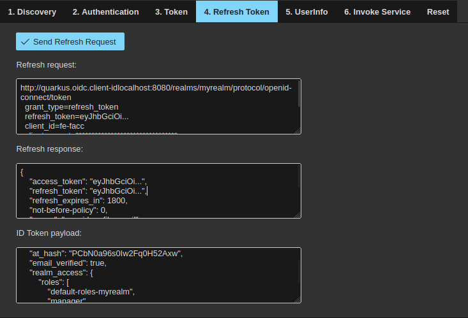Viewport: 468px width, 318px height.
Task: Select the 4. Refresh Token tab
Action: (x=236, y=11)
